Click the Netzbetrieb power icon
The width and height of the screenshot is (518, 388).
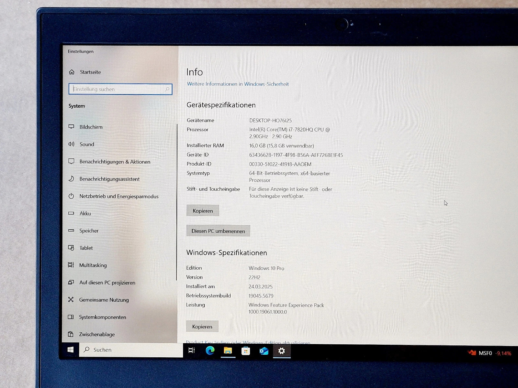71,196
